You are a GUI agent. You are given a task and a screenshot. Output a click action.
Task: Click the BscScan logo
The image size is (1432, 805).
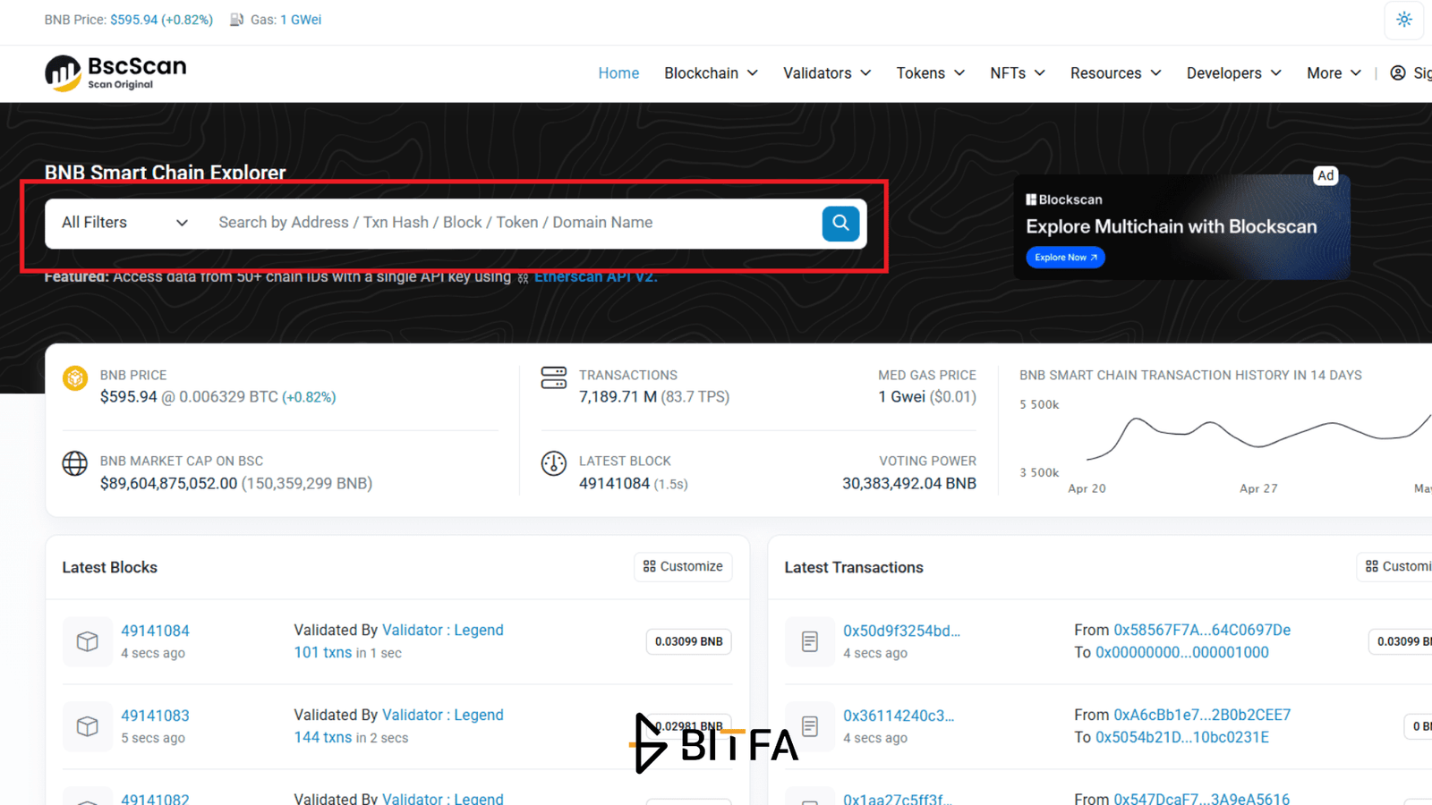tap(115, 73)
